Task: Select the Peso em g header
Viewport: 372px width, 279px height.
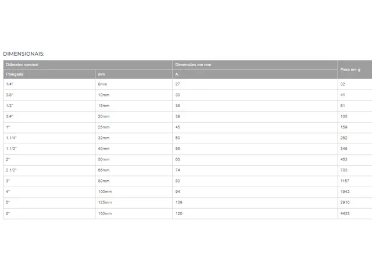Action: (355, 70)
